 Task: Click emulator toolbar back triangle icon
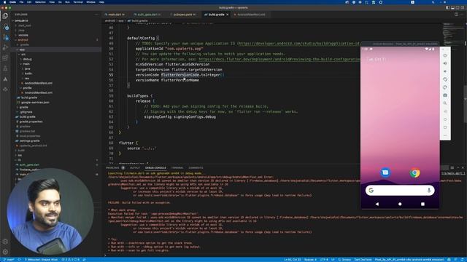click(445, 111)
